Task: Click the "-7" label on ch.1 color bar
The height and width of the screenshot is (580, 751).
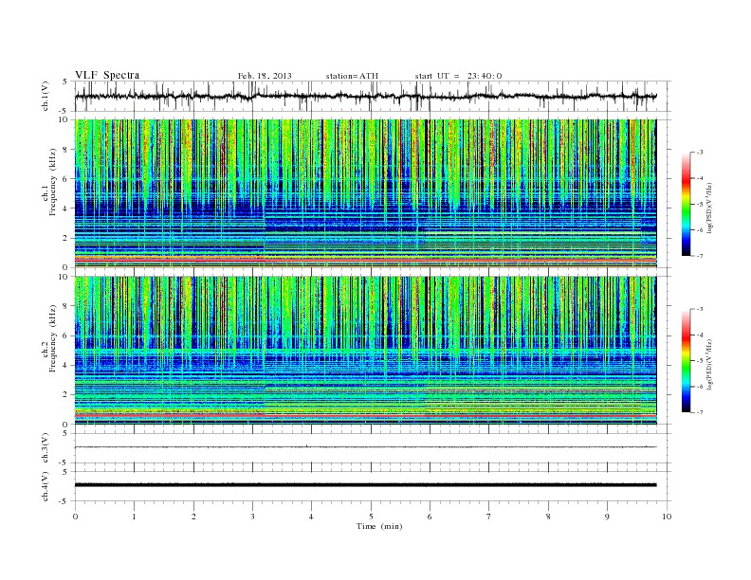Action: point(700,256)
